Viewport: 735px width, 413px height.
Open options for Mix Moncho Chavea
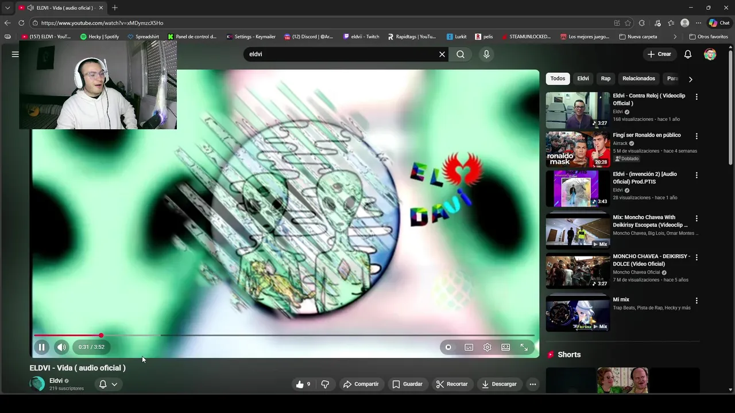click(697, 219)
